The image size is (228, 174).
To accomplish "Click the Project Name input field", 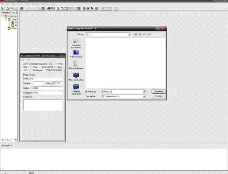I will pos(43,79).
